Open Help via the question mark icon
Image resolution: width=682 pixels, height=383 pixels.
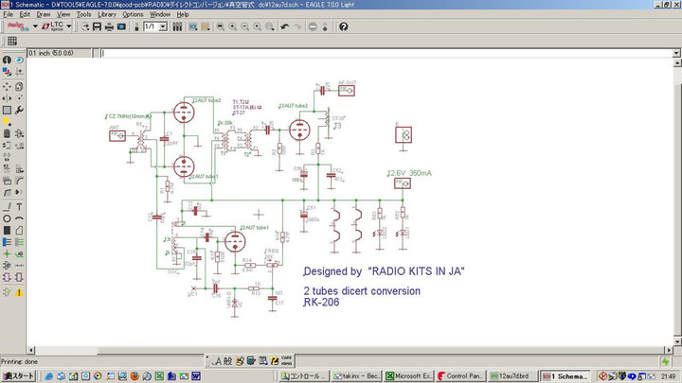(343, 26)
